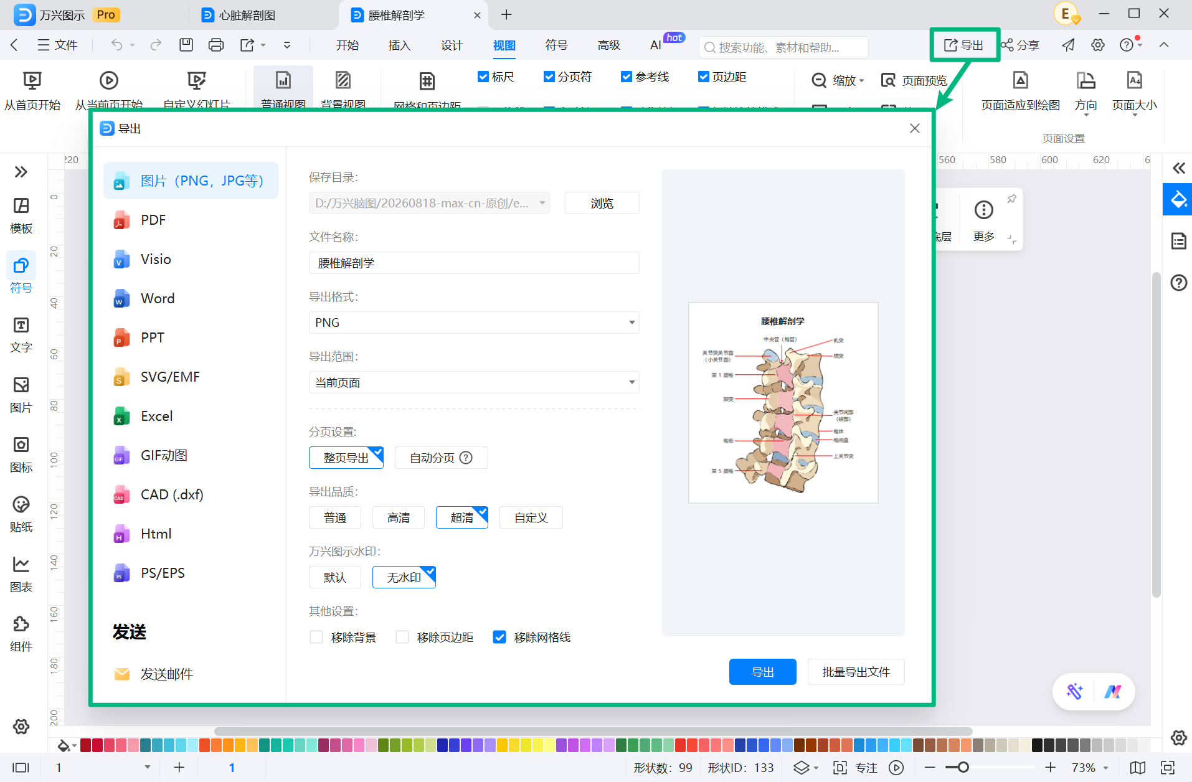Screen dimensions: 1192x782
Task: Click the spine diagram export preview thumbnail
Action: (783, 403)
